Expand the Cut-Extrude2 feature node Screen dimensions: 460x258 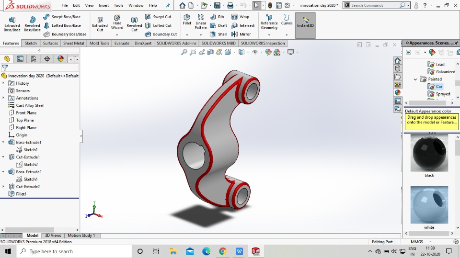click(3, 187)
